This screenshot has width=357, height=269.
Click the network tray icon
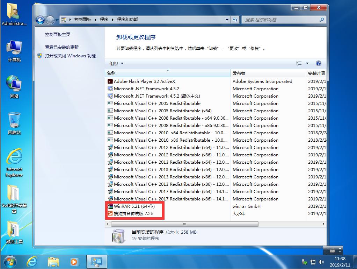pos(313,262)
